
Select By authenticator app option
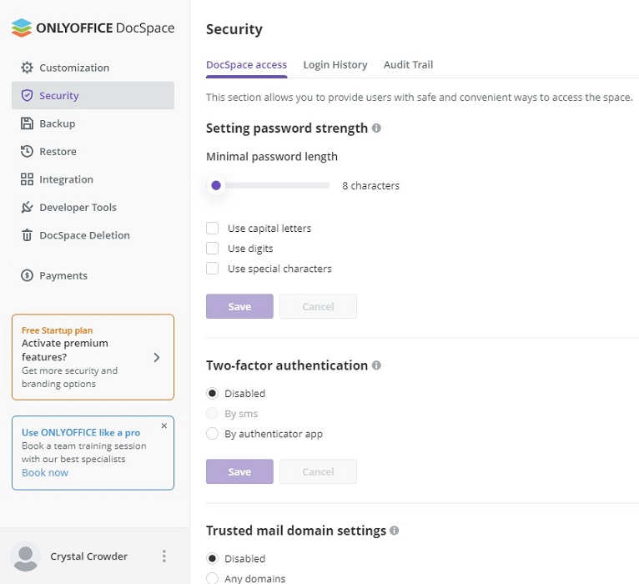pyautogui.click(x=213, y=434)
